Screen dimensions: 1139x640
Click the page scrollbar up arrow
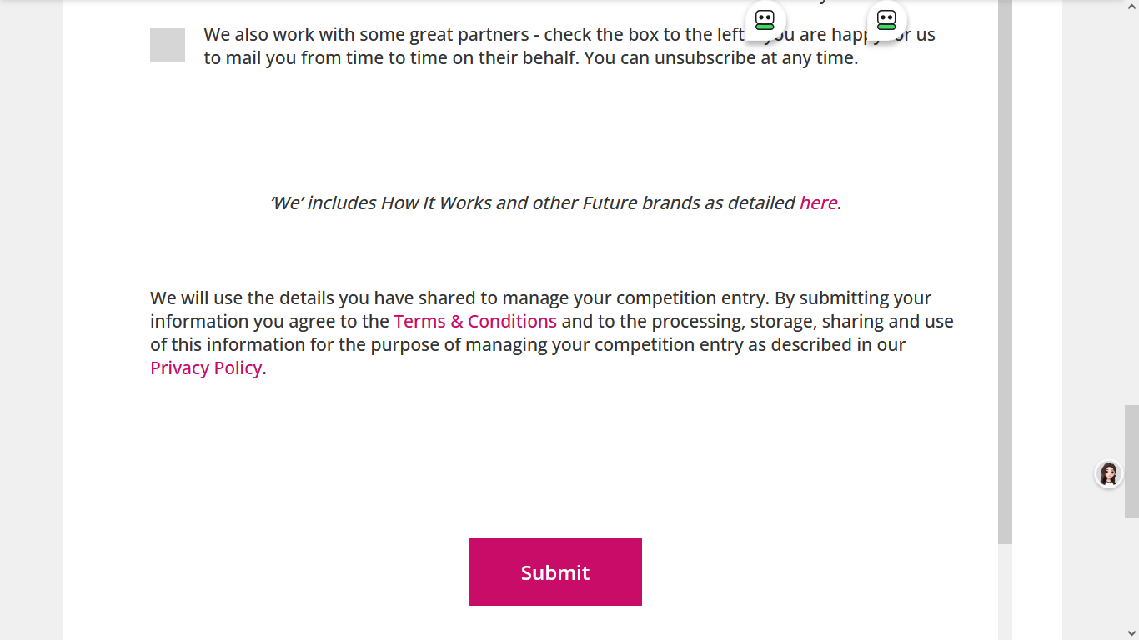[1131, 5]
